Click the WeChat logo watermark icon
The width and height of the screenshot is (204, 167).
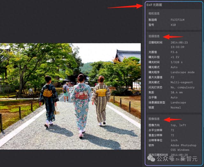[x=151, y=158]
